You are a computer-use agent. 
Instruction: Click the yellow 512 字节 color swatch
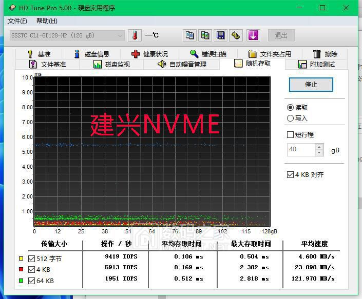pos(21,258)
